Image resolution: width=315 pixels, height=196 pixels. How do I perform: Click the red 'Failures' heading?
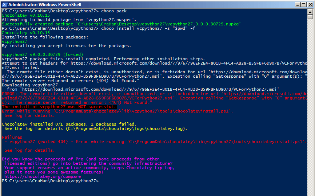12,137
